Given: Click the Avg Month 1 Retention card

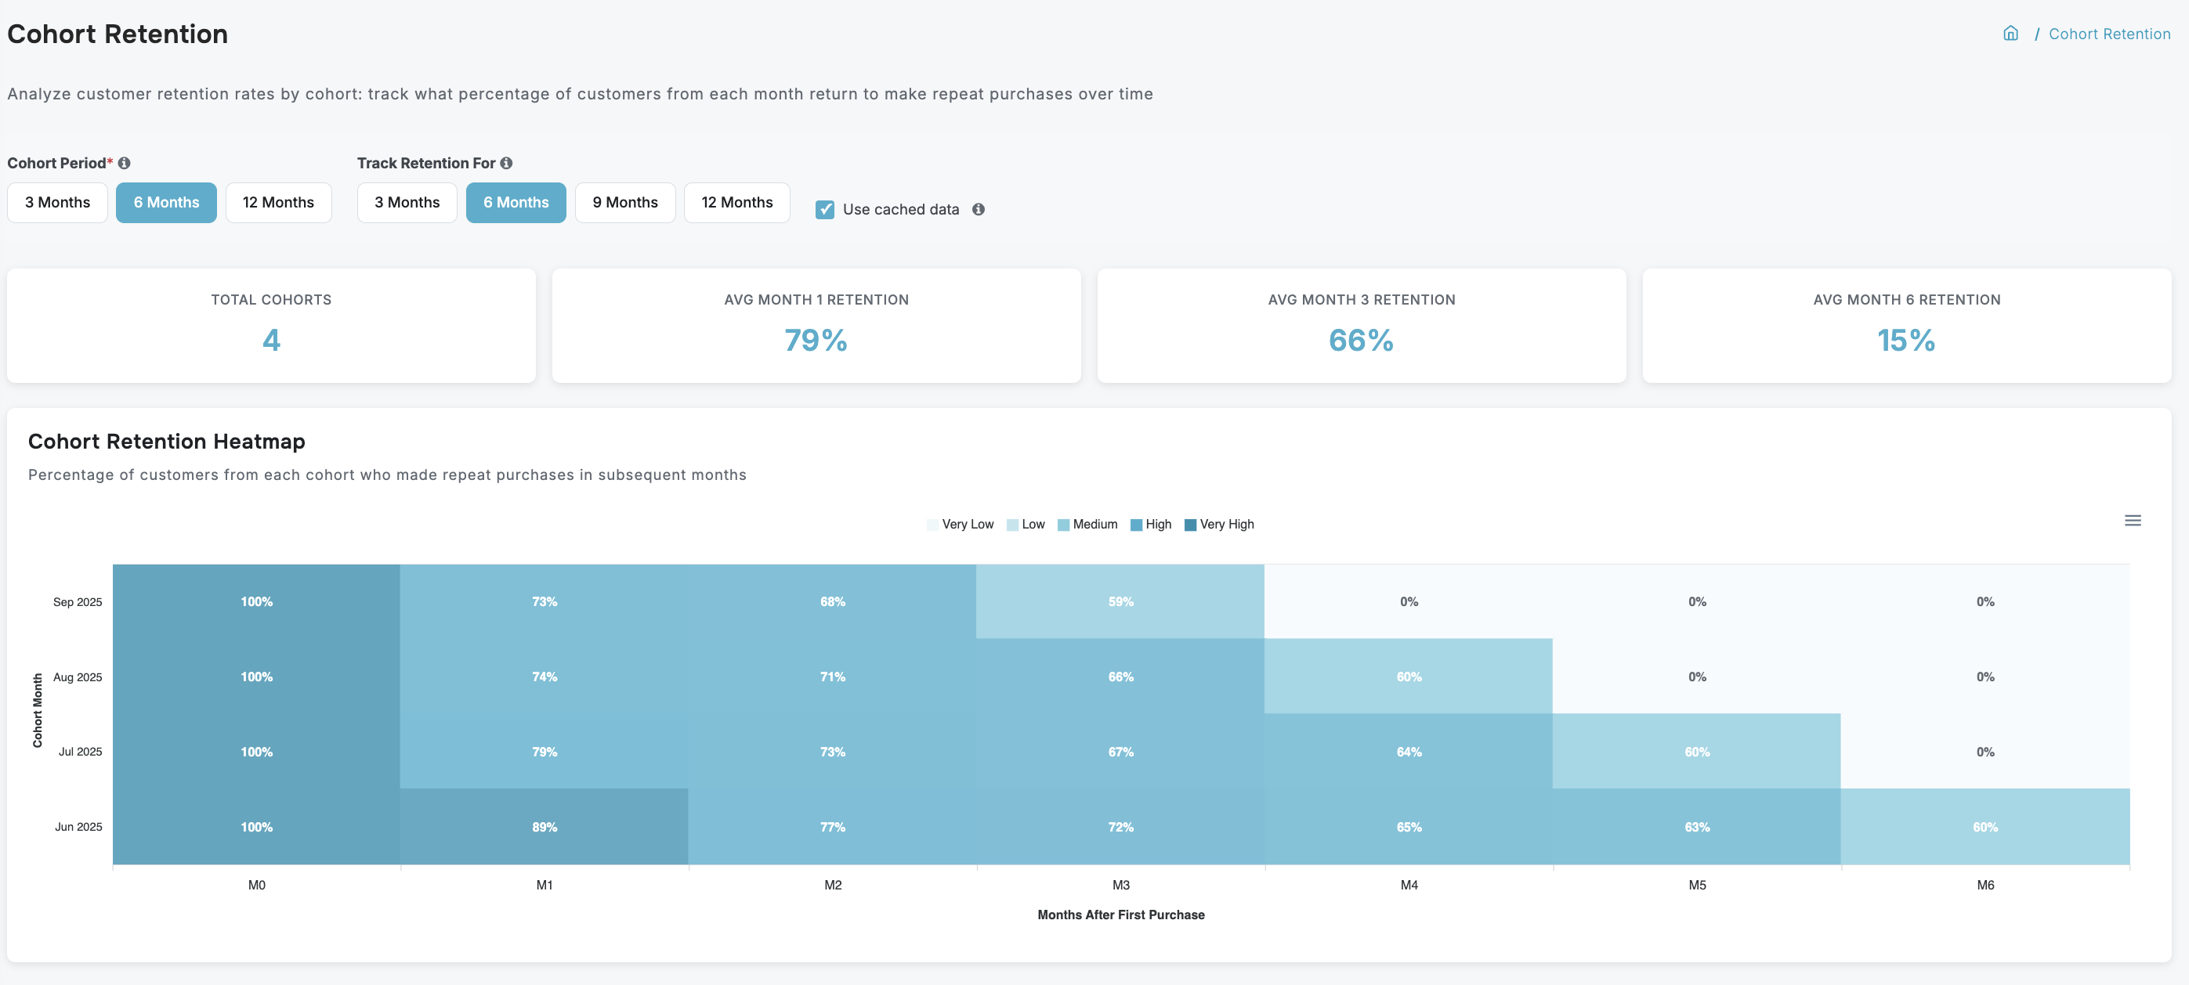Looking at the screenshot, I should pos(816,325).
